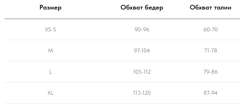Click the divider between L and XL rows
The height and width of the screenshot is (105, 245).
[x=122, y=82]
